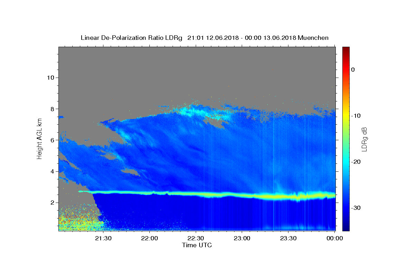
Task: Click the 00:00 time tick label
Action: pos(334,239)
